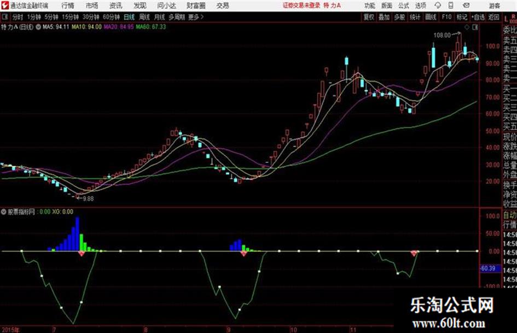This screenshot has height=333, width=517.
Task: Switch to the 月线 monthly period
Action: click(159, 17)
